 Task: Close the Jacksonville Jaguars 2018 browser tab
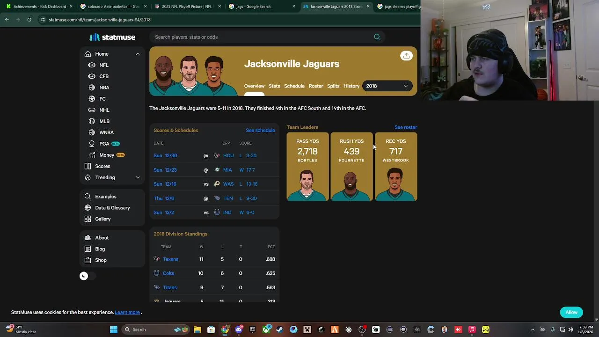368,7
